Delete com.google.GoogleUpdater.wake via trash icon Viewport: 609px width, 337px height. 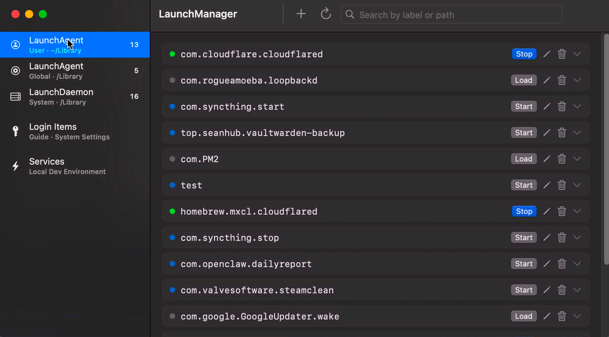(562, 316)
